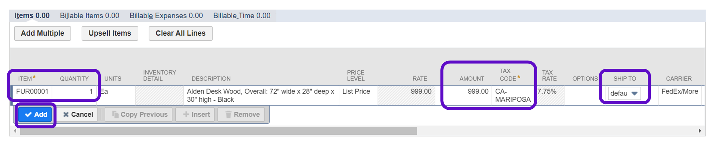Select the Items 0.00 tab
The image size is (713, 146).
32,16
